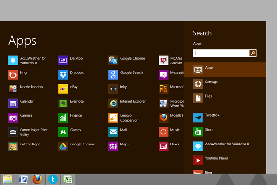This screenshot has width=277, height=185.
Task: Open Canon Inkjet Print Utility
Action: point(28,132)
